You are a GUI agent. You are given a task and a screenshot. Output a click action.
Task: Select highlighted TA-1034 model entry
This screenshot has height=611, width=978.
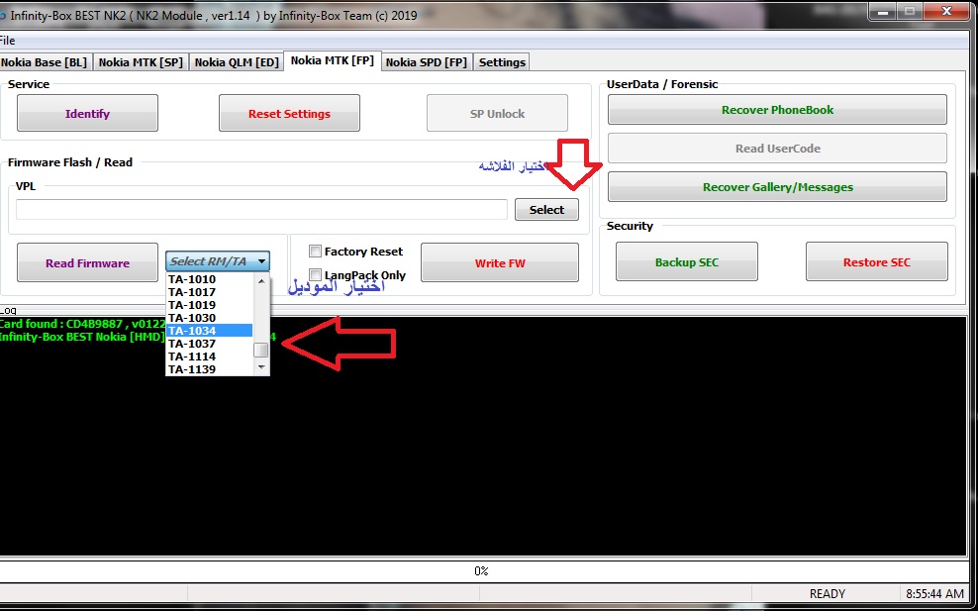(x=210, y=331)
